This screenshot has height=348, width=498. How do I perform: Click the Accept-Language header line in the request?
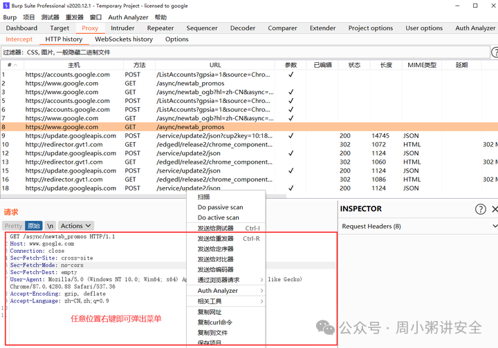click(x=59, y=301)
